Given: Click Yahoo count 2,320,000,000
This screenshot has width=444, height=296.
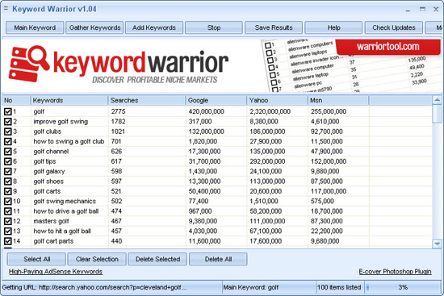Looking at the screenshot, I should [x=270, y=111].
